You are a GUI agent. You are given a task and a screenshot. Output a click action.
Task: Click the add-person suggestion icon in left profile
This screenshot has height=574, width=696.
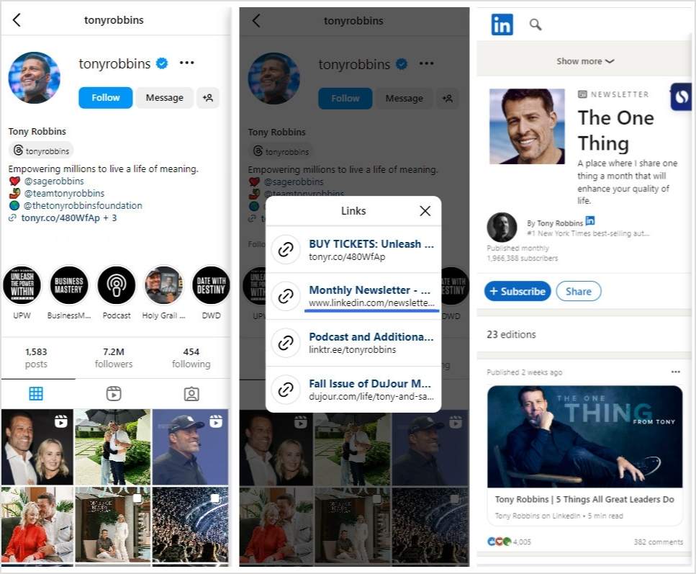(208, 98)
